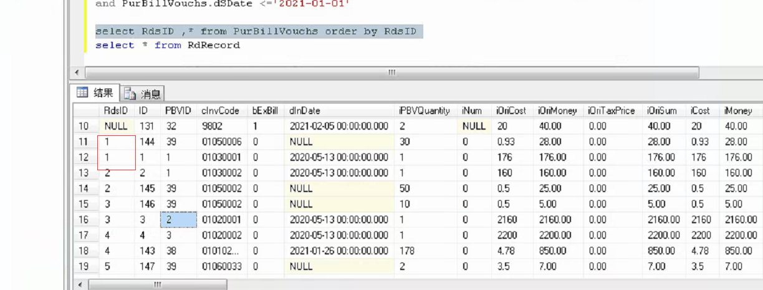Select the iMoney column header
This screenshot has height=290, width=763.
(x=741, y=110)
